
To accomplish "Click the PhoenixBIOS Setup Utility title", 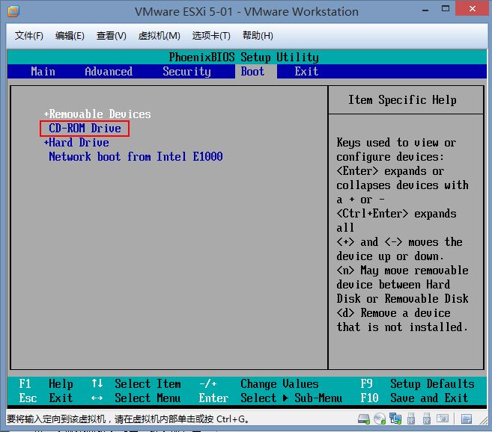I will [244, 58].
